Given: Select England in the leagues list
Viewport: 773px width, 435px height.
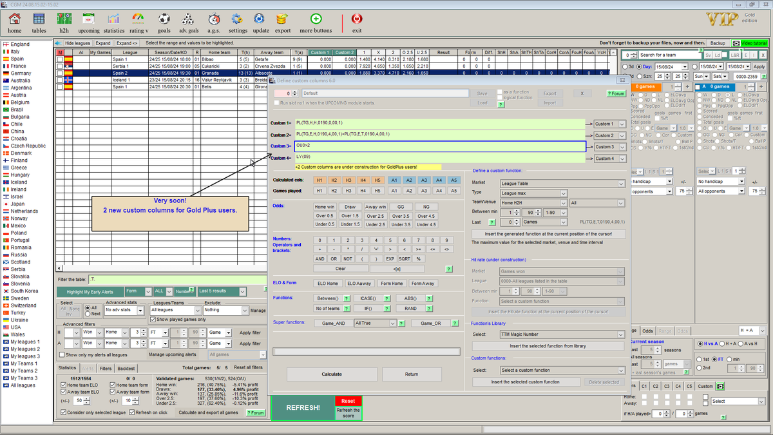Looking at the screenshot, I should coord(19,44).
